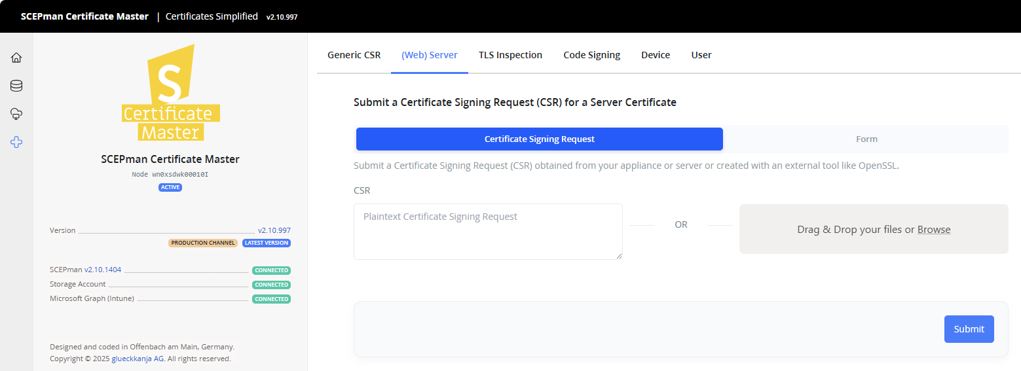This screenshot has width=1021, height=371.
Task: Open the SCEPman v2.10.1404 link
Action: [103, 270]
